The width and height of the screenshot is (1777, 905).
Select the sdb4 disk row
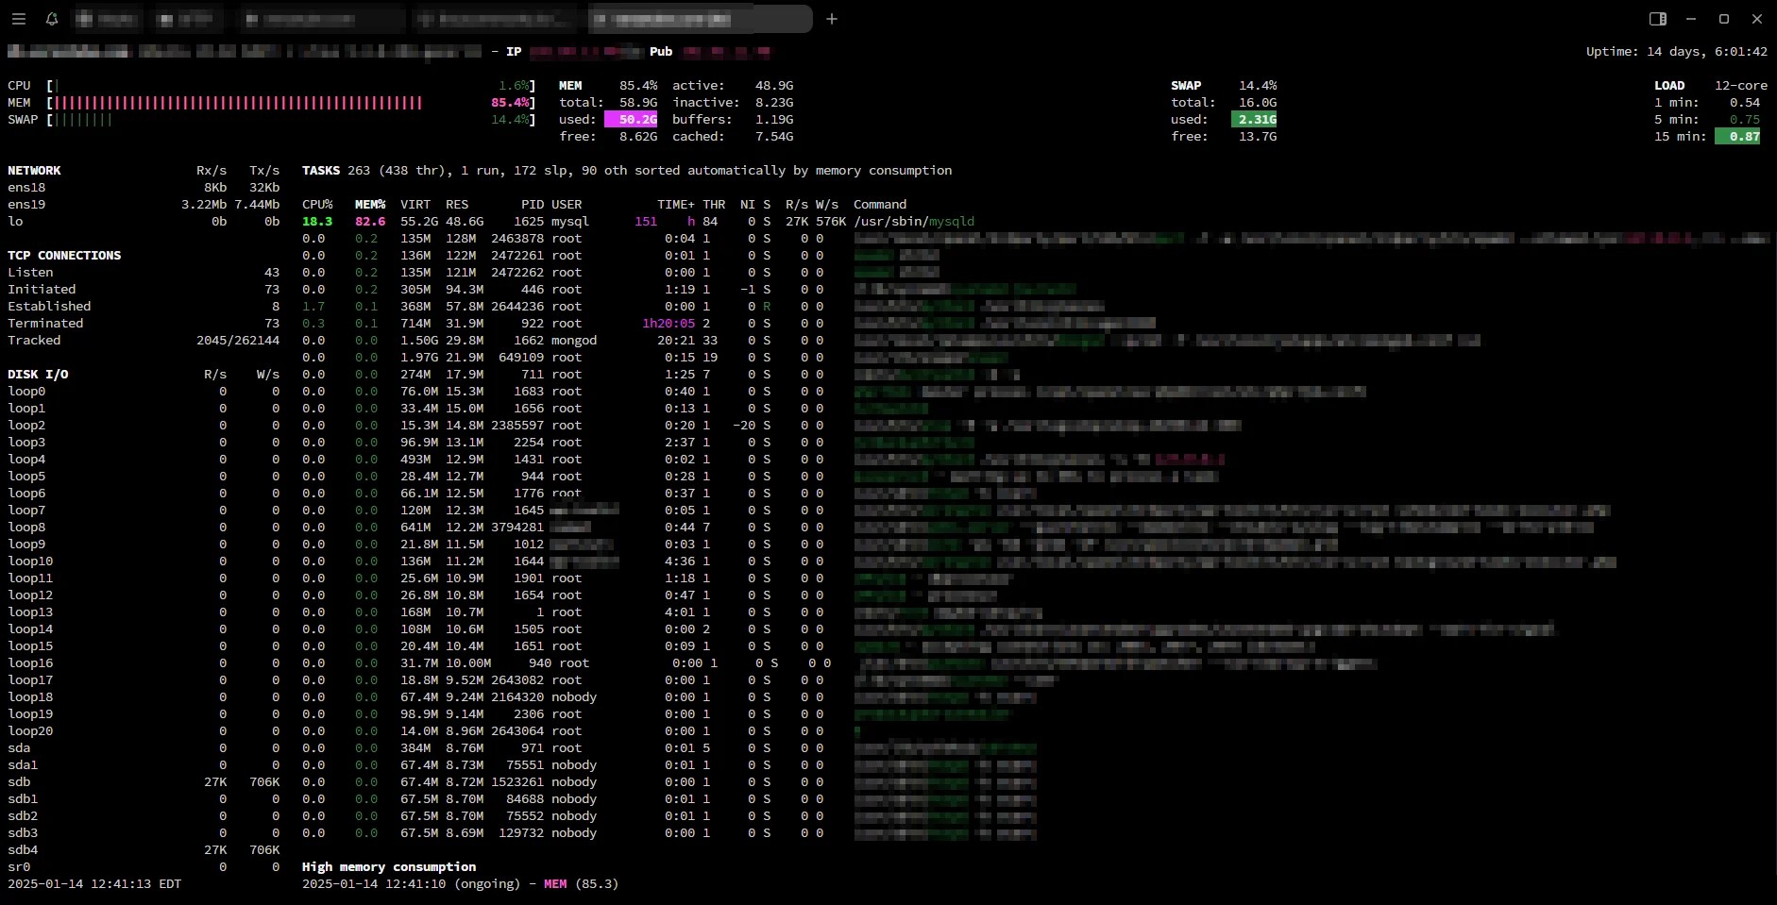pyautogui.click(x=144, y=850)
